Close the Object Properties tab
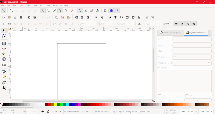The height and width of the screenshot is (114, 215). click(x=205, y=33)
